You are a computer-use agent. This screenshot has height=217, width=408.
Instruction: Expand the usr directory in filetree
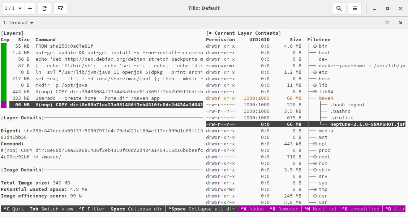(315, 196)
